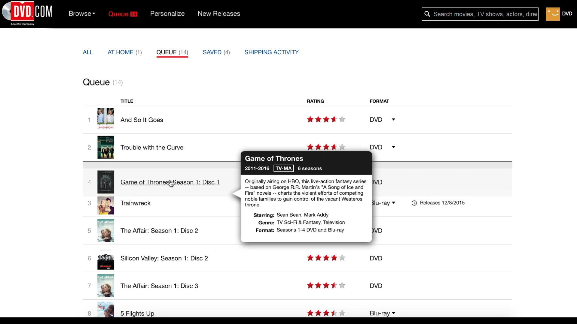Rate And So It Goes five stars

click(x=342, y=119)
